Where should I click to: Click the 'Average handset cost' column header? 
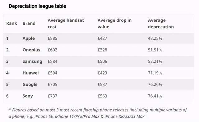[66, 24]
